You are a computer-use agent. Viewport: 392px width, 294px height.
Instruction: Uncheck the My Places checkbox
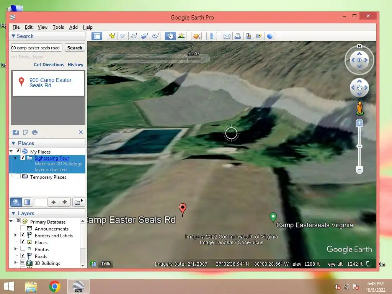[18, 151]
